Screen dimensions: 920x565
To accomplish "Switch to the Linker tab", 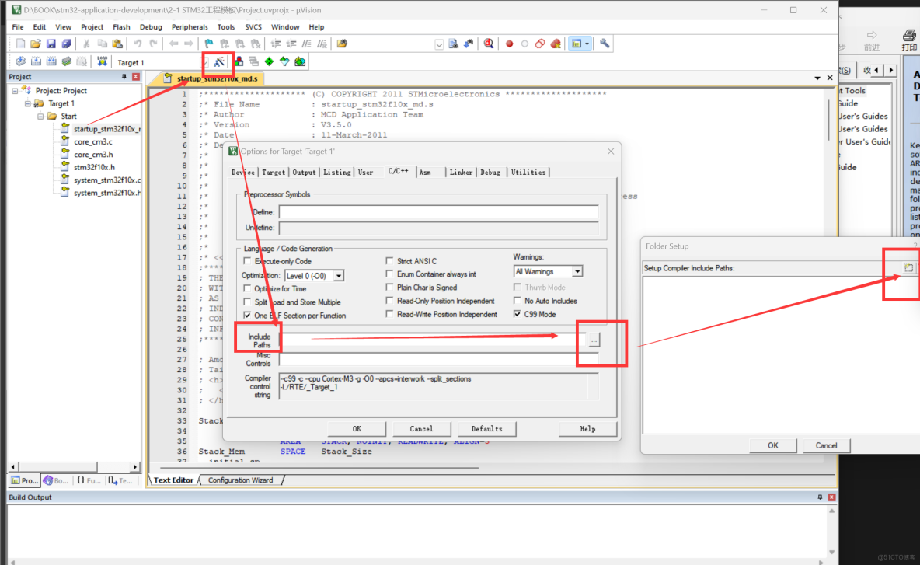I will click(x=461, y=172).
